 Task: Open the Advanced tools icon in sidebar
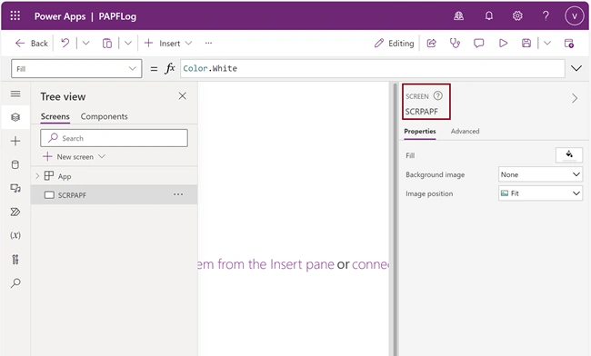point(15,260)
